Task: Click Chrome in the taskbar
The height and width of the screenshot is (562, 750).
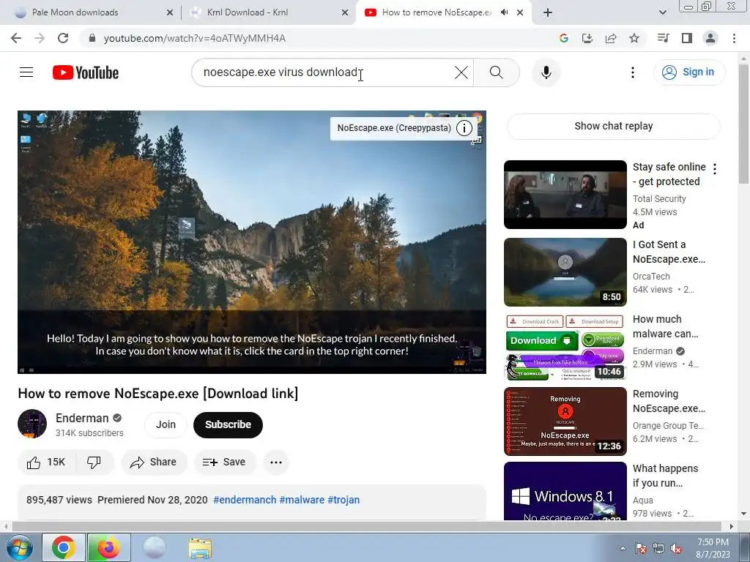Action: pyautogui.click(x=64, y=547)
